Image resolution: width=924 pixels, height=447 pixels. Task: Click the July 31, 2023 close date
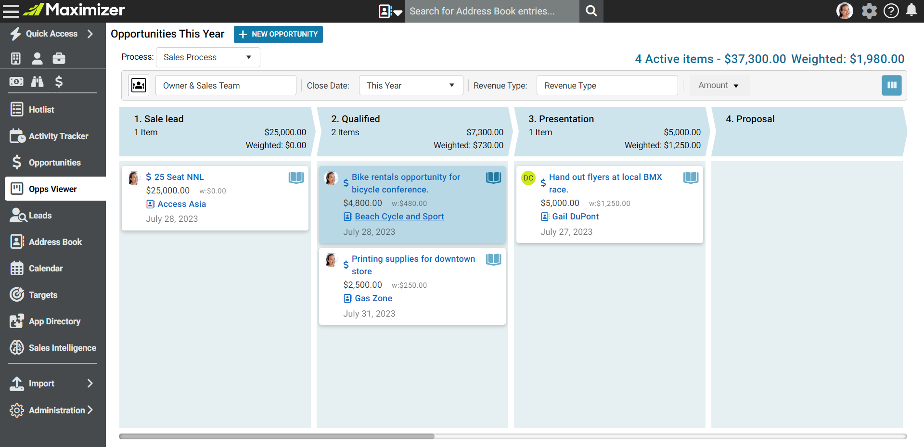tap(369, 314)
